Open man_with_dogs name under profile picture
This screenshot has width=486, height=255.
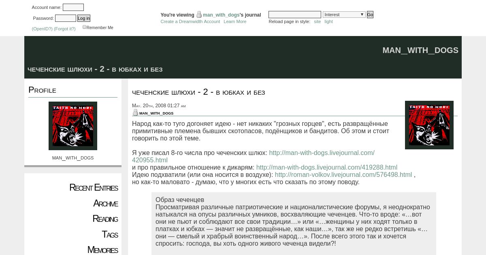coord(73,158)
